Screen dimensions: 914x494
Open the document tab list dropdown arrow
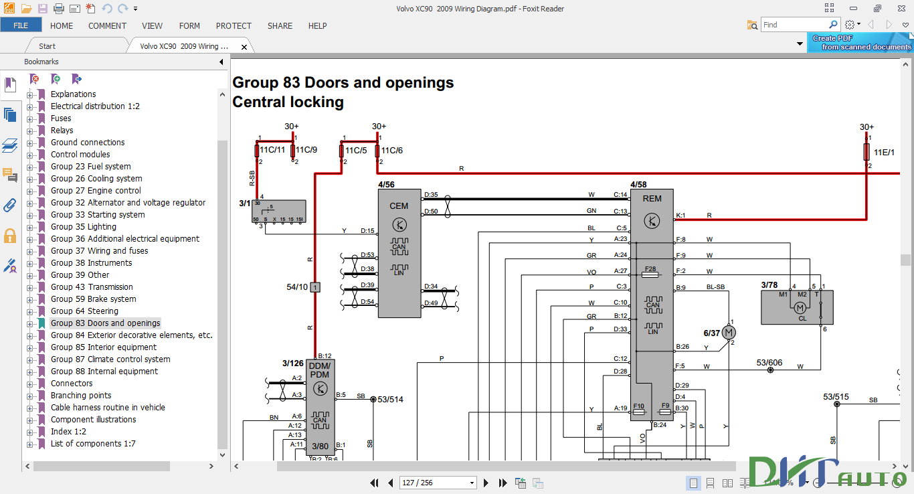pos(800,44)
